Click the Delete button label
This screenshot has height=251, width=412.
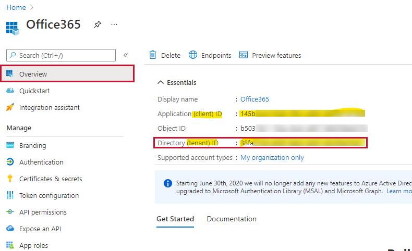coord(171,55)
